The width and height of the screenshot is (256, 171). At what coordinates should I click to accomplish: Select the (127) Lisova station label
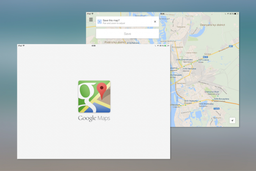pyautogui.click(x=204, y=60)
